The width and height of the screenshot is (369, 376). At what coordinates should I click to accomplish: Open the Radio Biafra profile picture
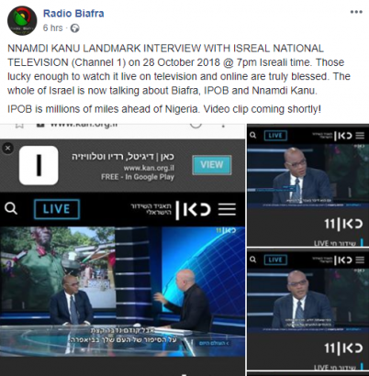[22, 20]
